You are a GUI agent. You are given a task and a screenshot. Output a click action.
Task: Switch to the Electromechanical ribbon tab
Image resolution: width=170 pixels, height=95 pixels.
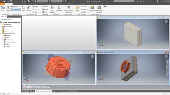click(93, 4)
